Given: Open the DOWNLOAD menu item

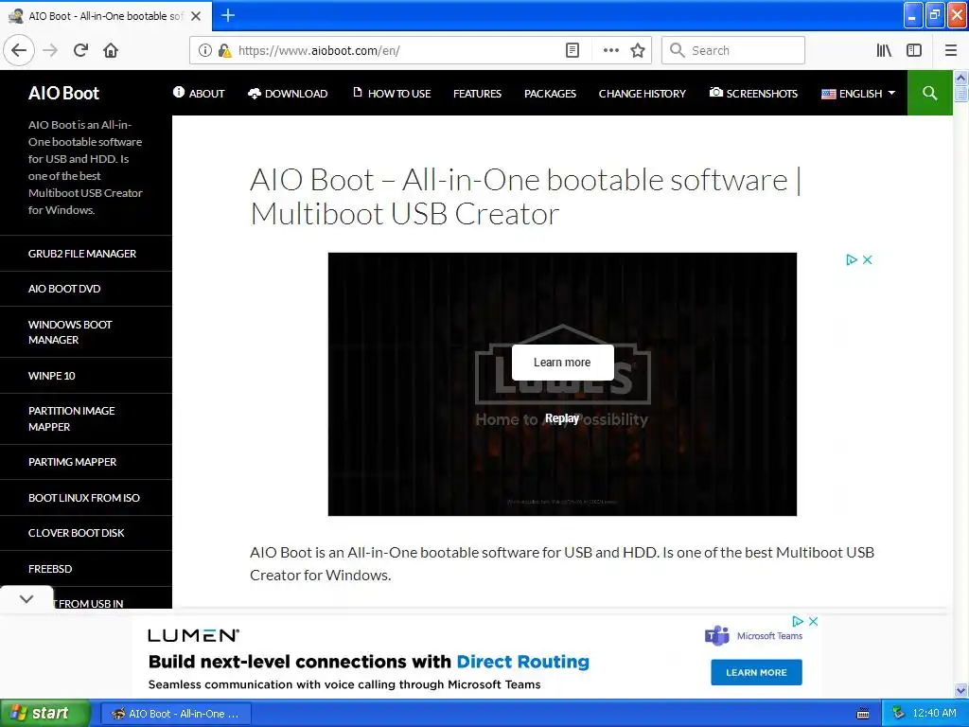Looking at the screenshot, I should [288, 94].
